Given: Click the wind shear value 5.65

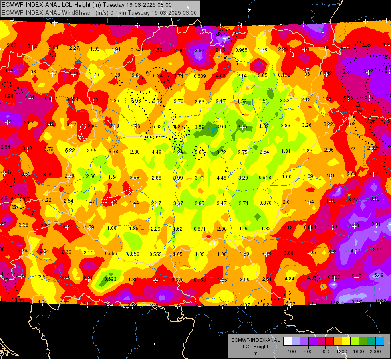Looking at the screenshot, I should (199, 152).
